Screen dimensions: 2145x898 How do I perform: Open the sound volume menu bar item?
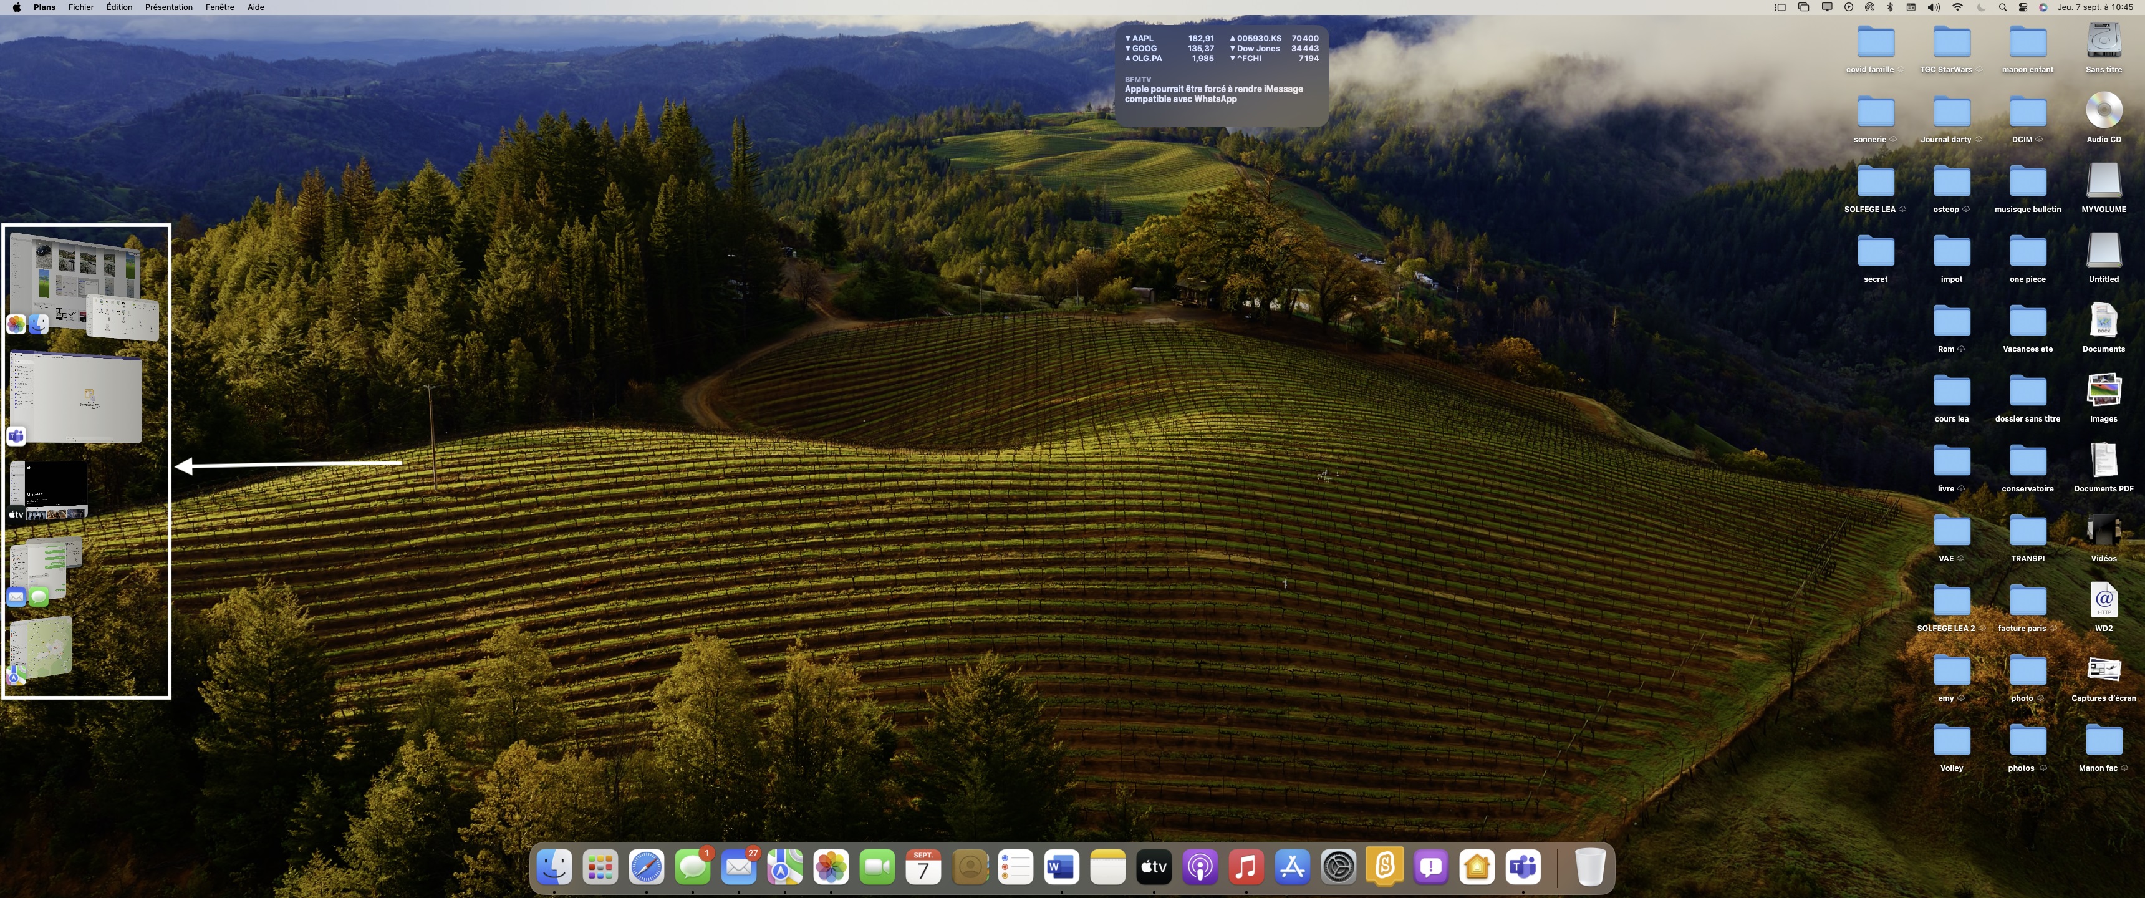click(x=1932, y=7)
